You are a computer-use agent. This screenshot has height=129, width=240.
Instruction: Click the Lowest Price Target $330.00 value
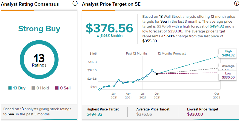click(x=195, y=114)
